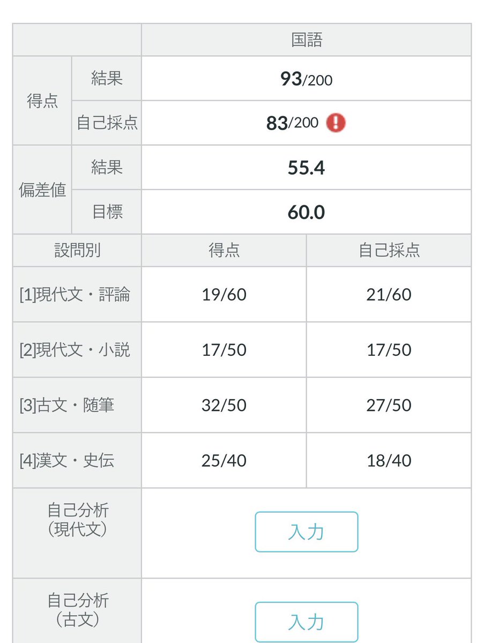The height and width of the screenshot is (643, 484).
Task: Select the 60.0 target deviation value
Action: point(306,212)
